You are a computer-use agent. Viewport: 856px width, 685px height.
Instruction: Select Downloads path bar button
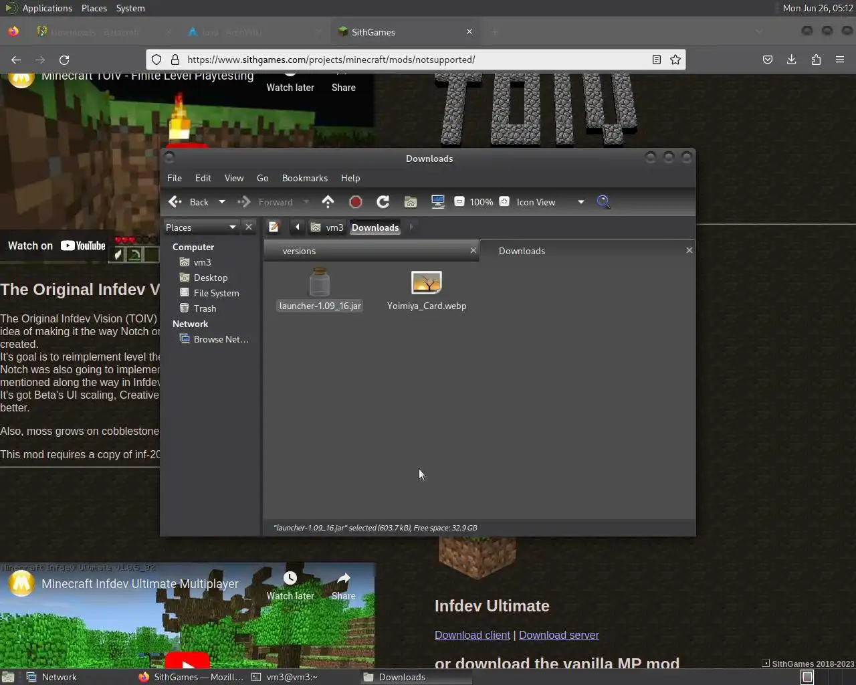(x=375, y=227)
